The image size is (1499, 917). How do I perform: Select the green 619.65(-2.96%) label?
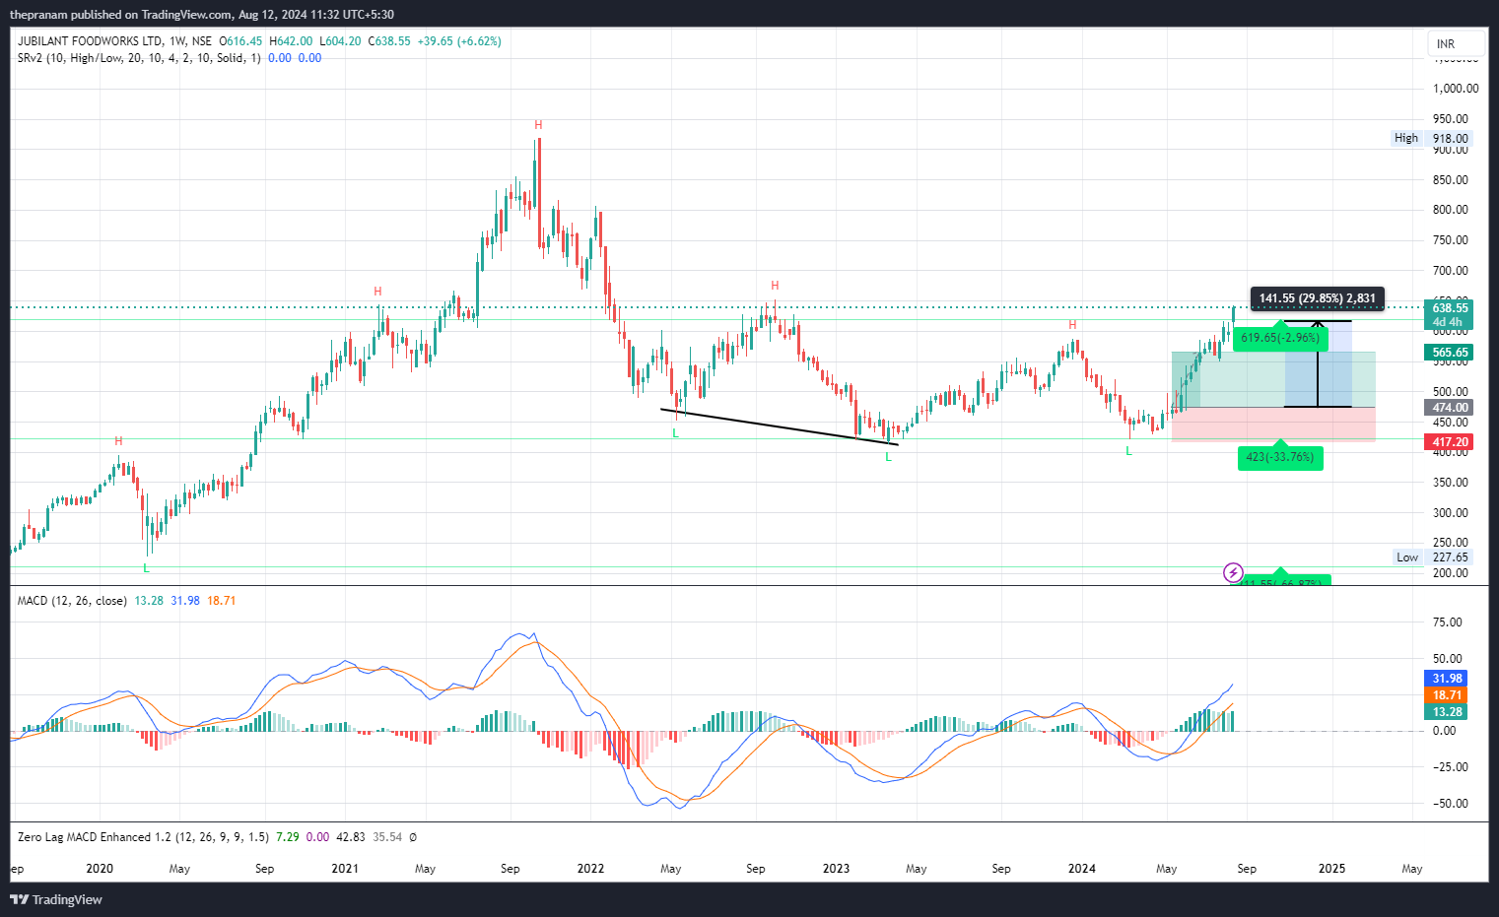[x=1279, y=338]
